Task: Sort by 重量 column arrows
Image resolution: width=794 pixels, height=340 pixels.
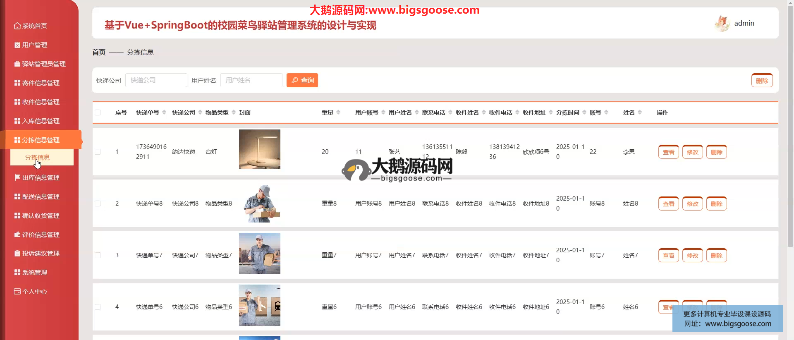Action: click(338, 113)
